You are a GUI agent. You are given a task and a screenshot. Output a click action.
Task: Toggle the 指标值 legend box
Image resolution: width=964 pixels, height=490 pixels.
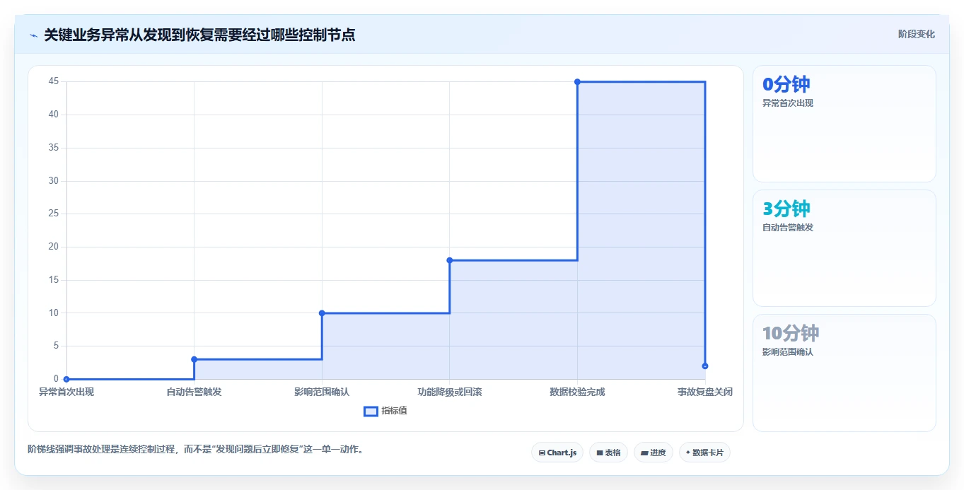click(371, 412)
